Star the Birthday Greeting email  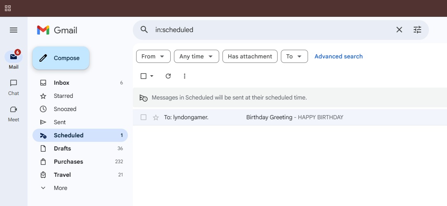[x=156, y=117]
